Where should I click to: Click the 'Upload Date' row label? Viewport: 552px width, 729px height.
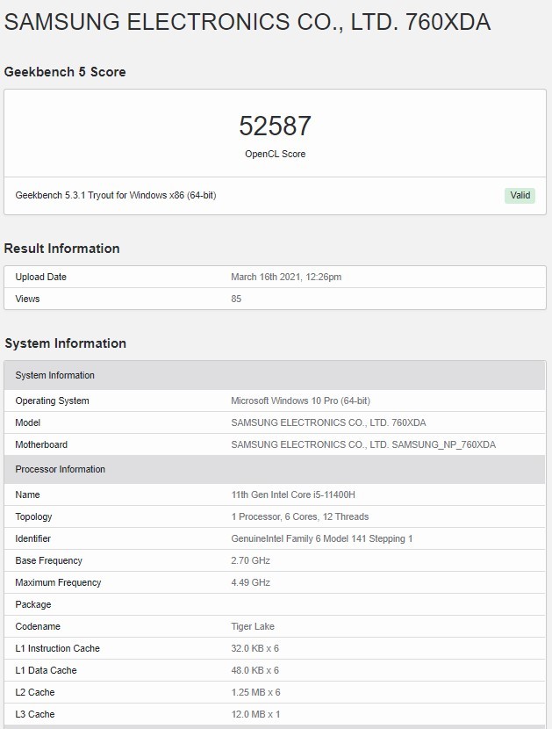point(41,277)
